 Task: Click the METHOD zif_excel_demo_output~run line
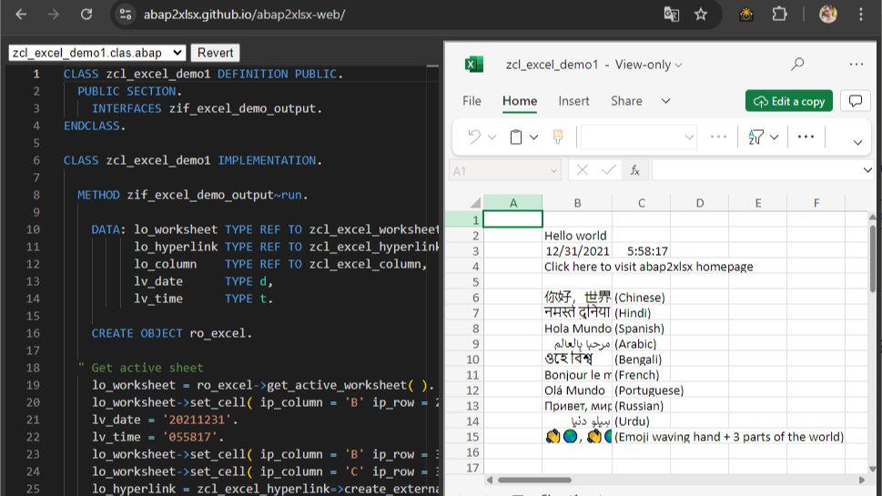pos(193,195)
